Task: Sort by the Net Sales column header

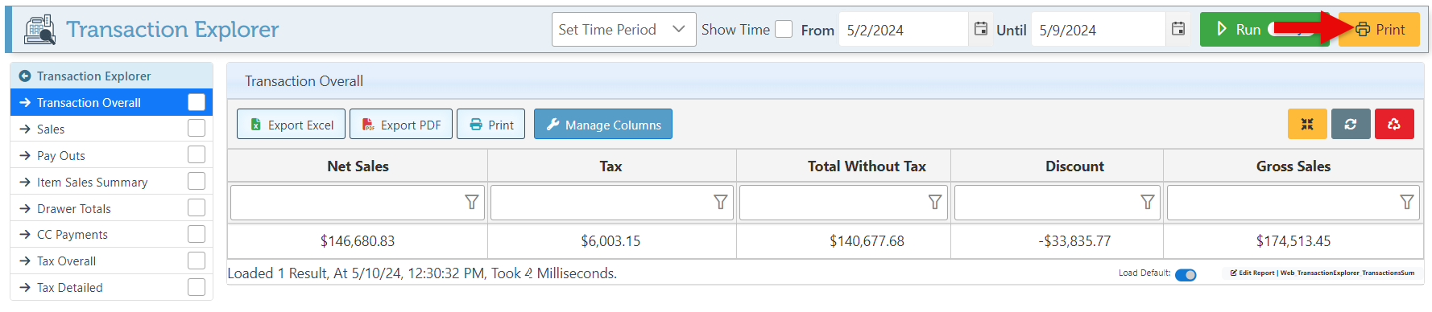Action: tap(358, 166)
